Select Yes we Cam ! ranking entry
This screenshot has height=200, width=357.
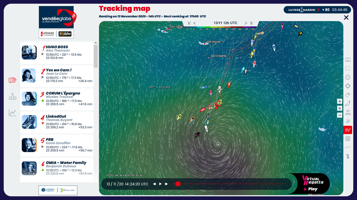57,76
